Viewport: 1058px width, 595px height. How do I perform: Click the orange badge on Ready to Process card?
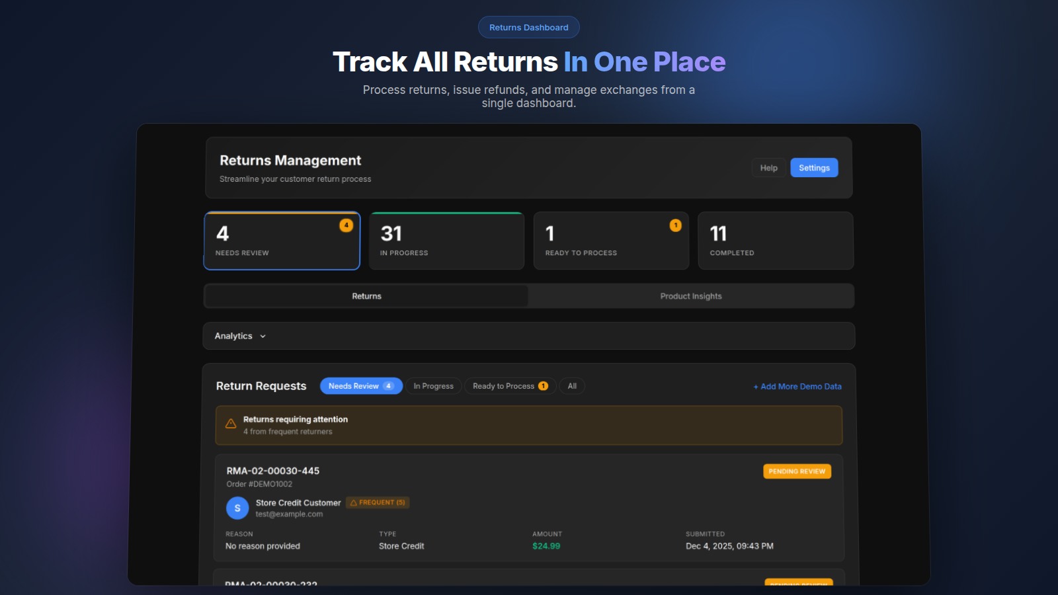click(675, 225)
